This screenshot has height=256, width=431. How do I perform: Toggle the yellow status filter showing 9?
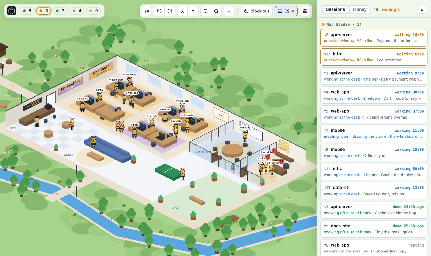(x=93, y=11)
